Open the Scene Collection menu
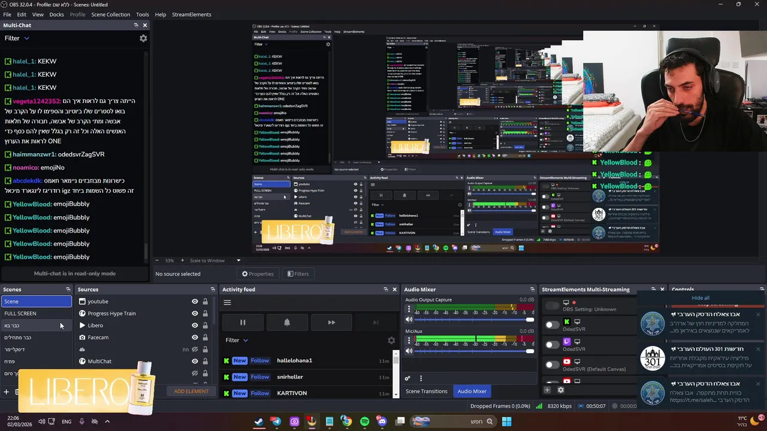This screenshot has height=431, width=767. click(110, 14)
